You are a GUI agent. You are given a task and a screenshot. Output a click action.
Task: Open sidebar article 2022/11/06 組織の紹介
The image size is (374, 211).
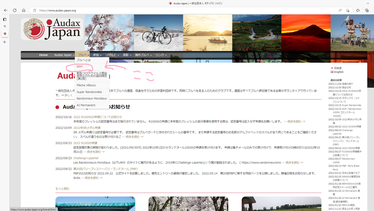click(x=341, y=84)
